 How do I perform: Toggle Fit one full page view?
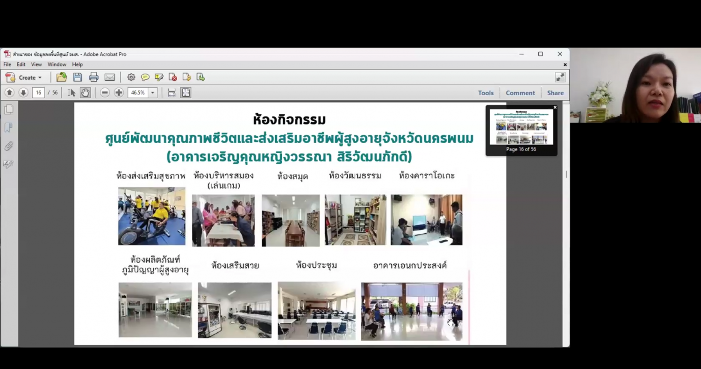[x=186, y=92]
